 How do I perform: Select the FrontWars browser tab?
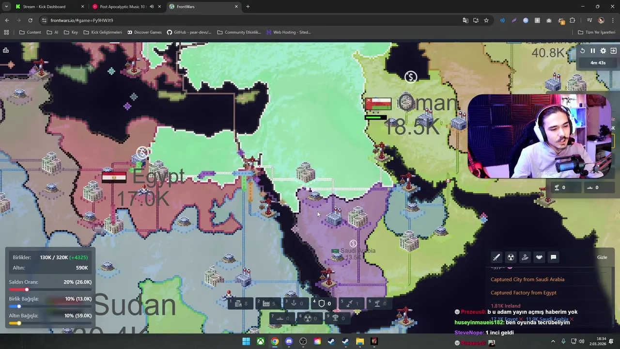click(x=203, y=7)
